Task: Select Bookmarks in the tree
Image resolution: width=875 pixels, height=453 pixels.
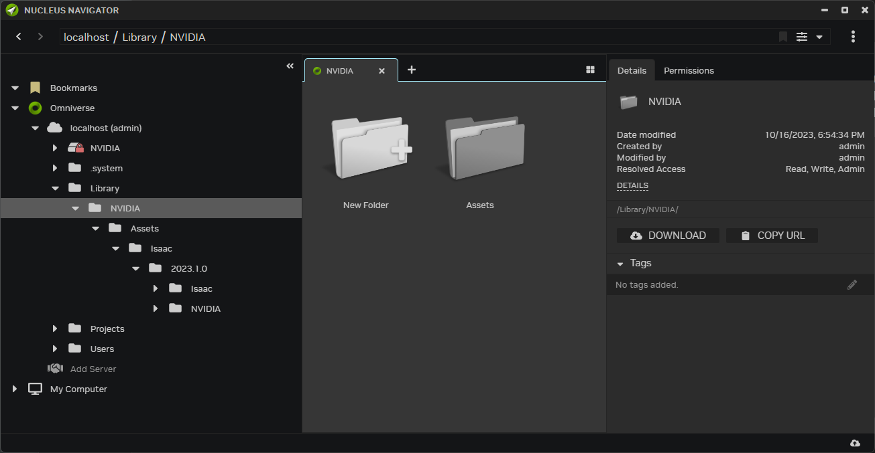Action: pyautogui.click(x=74, y=88)
